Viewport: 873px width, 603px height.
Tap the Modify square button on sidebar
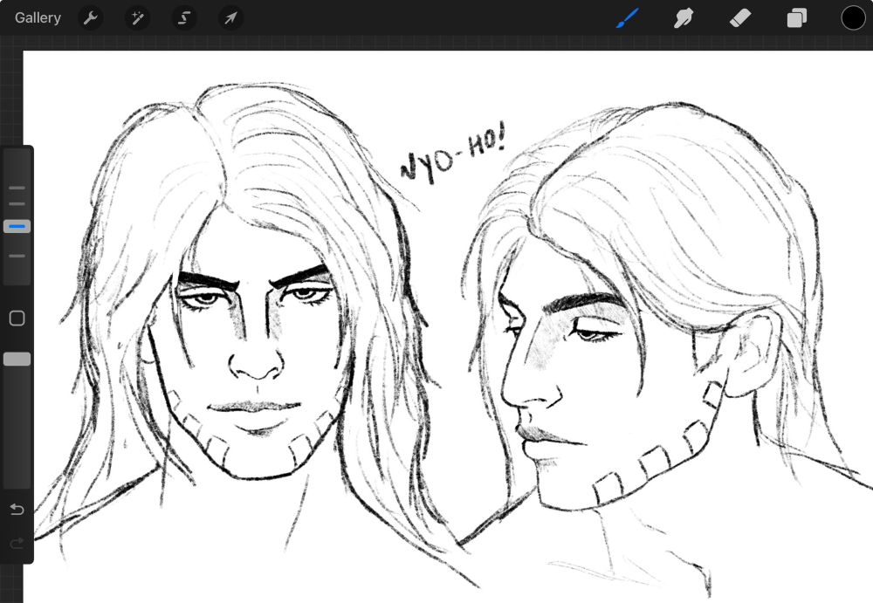(x=17, y=318)
